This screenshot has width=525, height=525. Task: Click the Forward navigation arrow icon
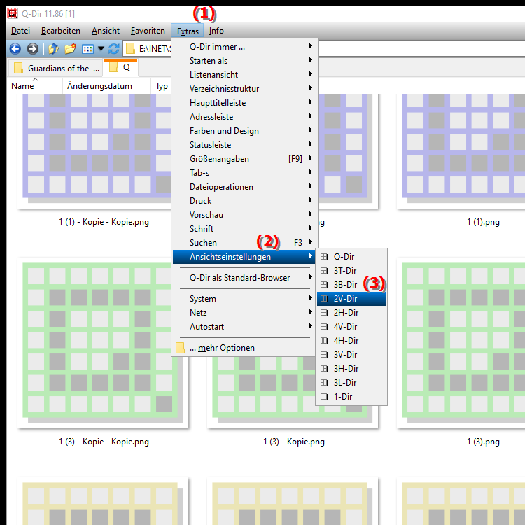coord(32,49)
